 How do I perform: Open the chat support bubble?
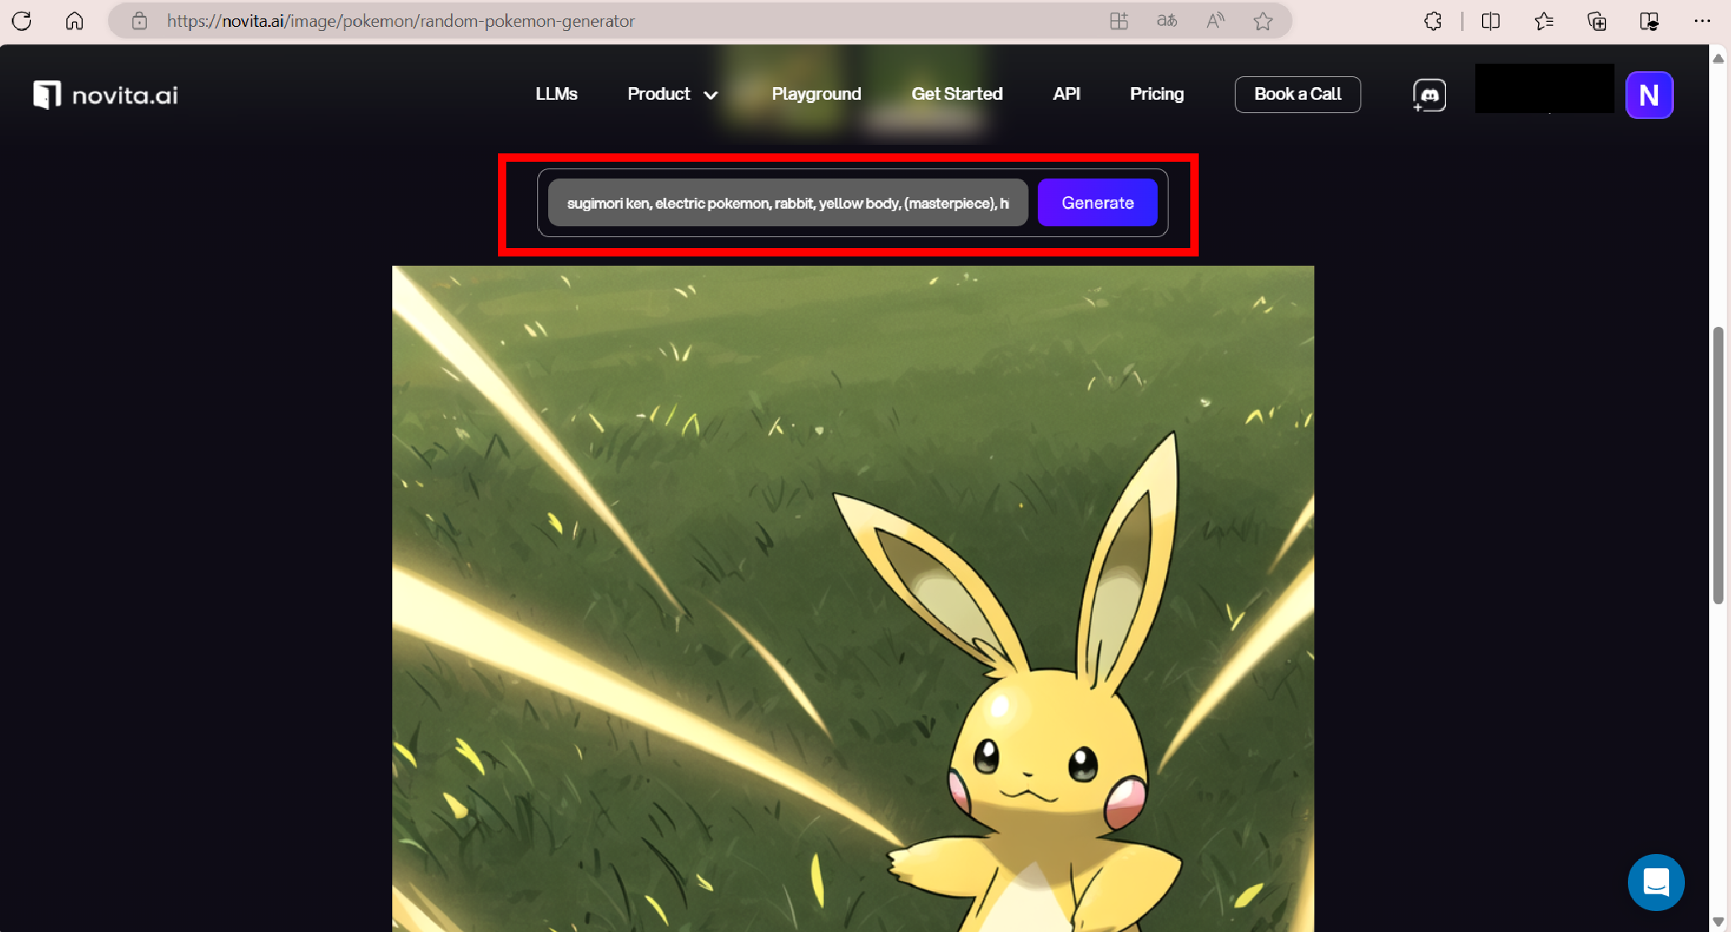(1656, 882)
